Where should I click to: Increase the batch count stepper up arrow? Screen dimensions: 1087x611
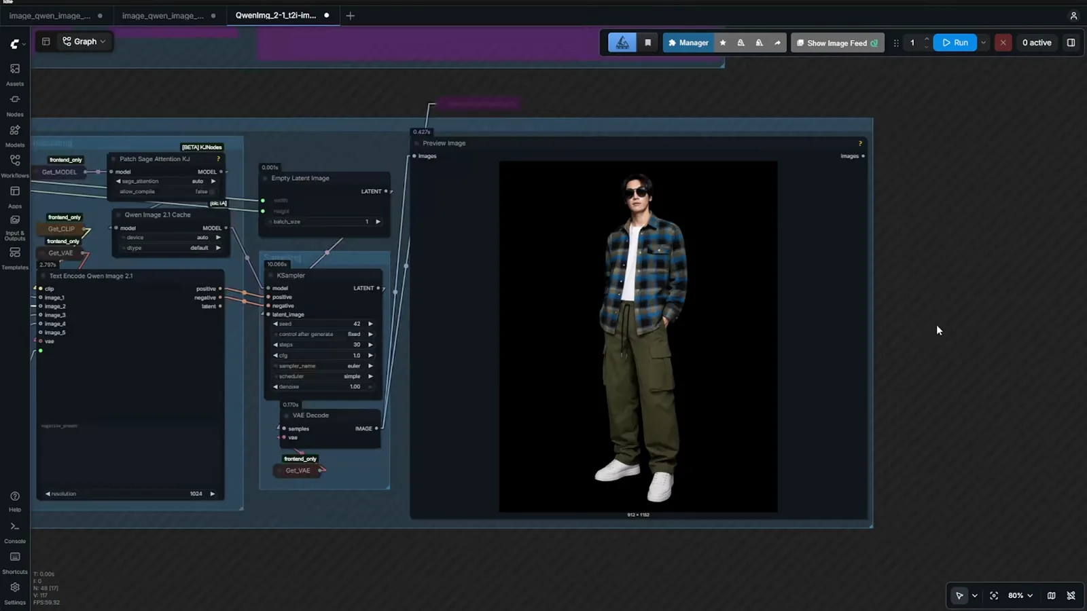[x=927, y=39]
